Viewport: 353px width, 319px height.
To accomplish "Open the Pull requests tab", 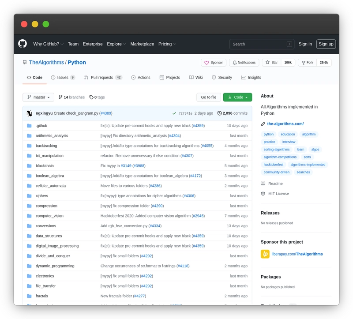I will click(103, 78).
